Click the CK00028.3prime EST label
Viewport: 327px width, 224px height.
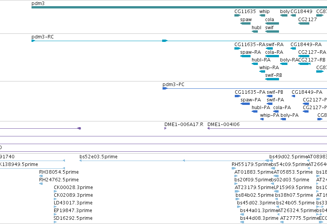(73, 187)
